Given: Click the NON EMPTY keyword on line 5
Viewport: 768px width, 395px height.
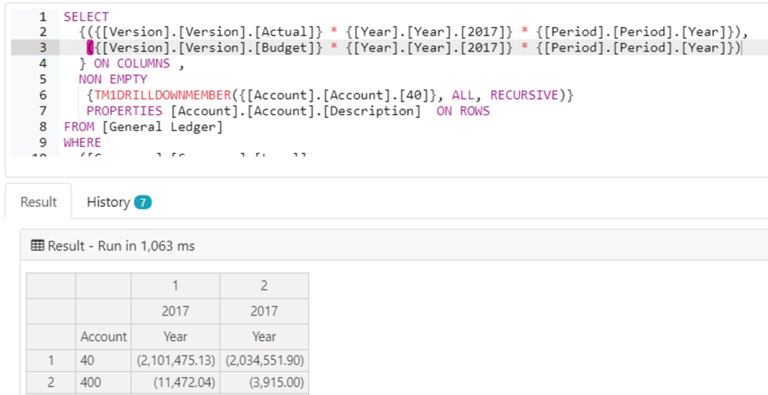Looking at the screenshot, I should point(112,79).
